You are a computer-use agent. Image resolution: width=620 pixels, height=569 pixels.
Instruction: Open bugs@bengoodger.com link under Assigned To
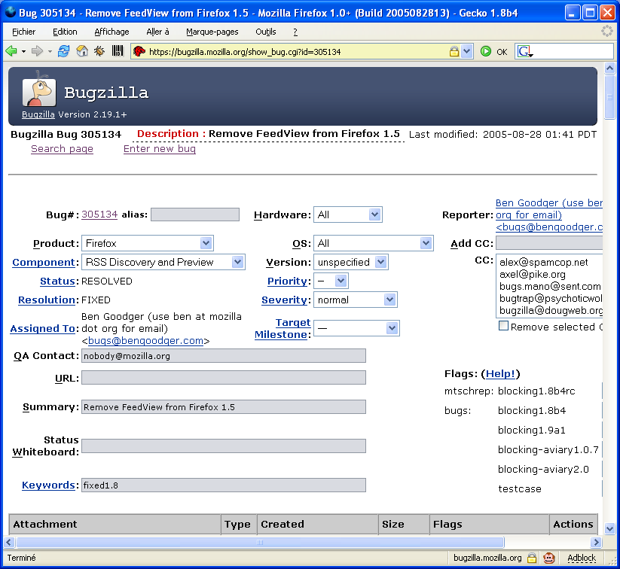tap(145, 341)
